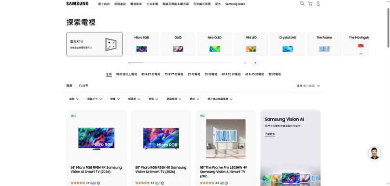The image size is (390, 186).
Task: Expand the screen size filter dropdown
Action: (95, 99)
